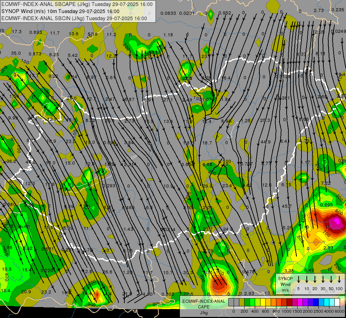346x318 pixels.
Task: Pick the white swatch ending the CAPE scale
Action: [x=337, y=302]
